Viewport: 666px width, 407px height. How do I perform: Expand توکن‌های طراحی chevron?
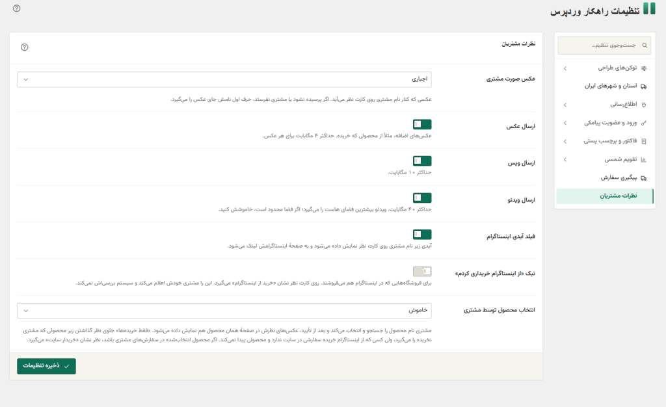pos(565,68)
